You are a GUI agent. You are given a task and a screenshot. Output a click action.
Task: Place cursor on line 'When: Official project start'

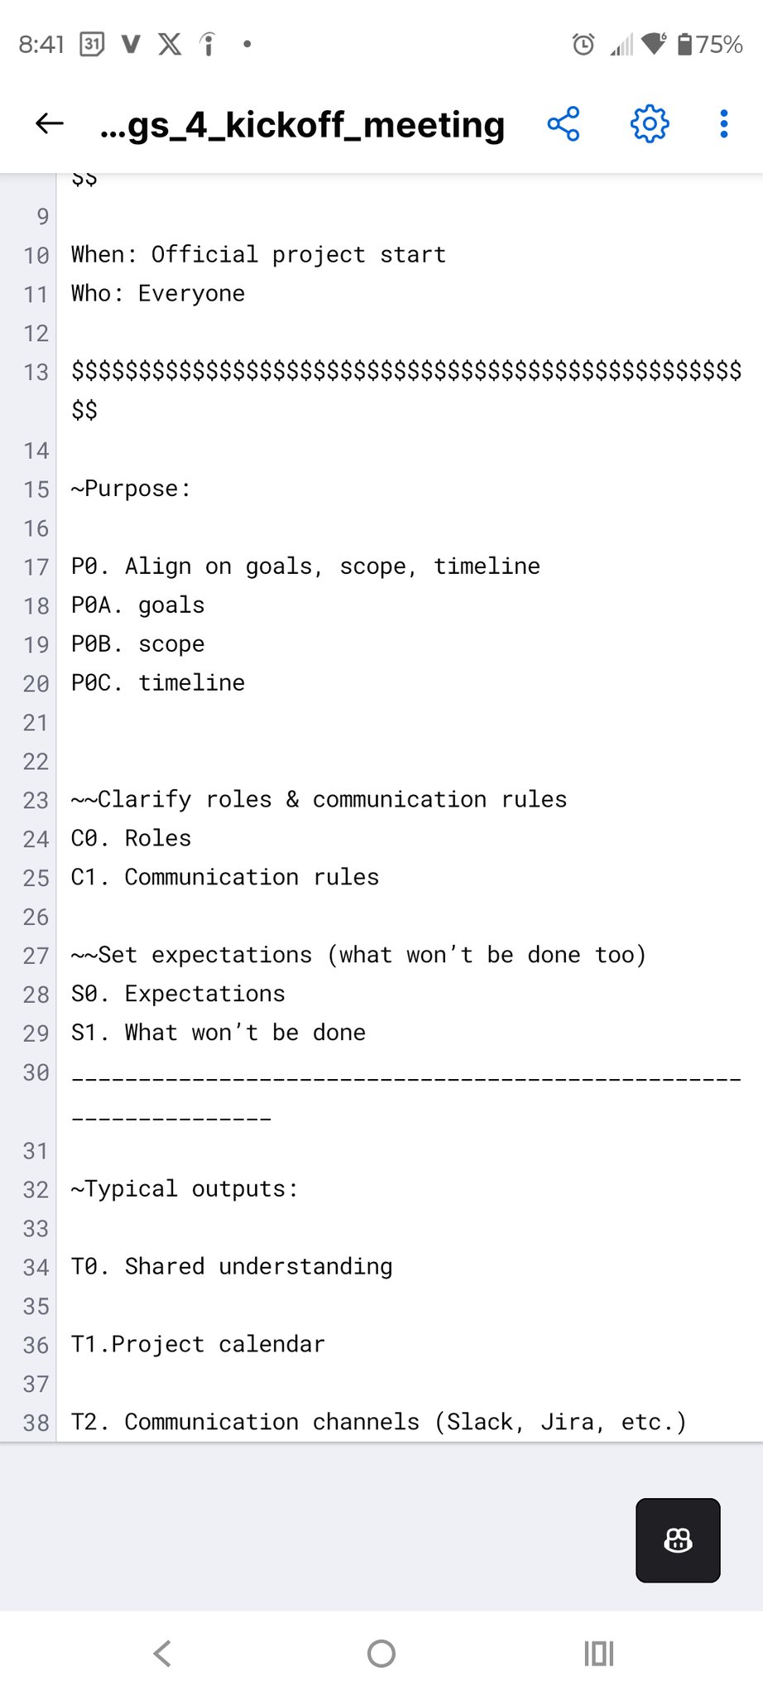(258, 254)
